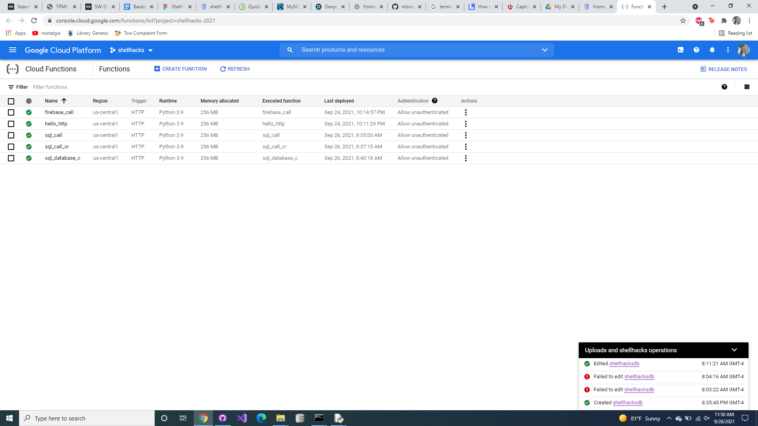The image size is (758, 426).
Task: Open the notifications bell
Action: tap(712, 50)
